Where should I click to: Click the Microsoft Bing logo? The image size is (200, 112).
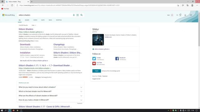[x=8, y=15]
